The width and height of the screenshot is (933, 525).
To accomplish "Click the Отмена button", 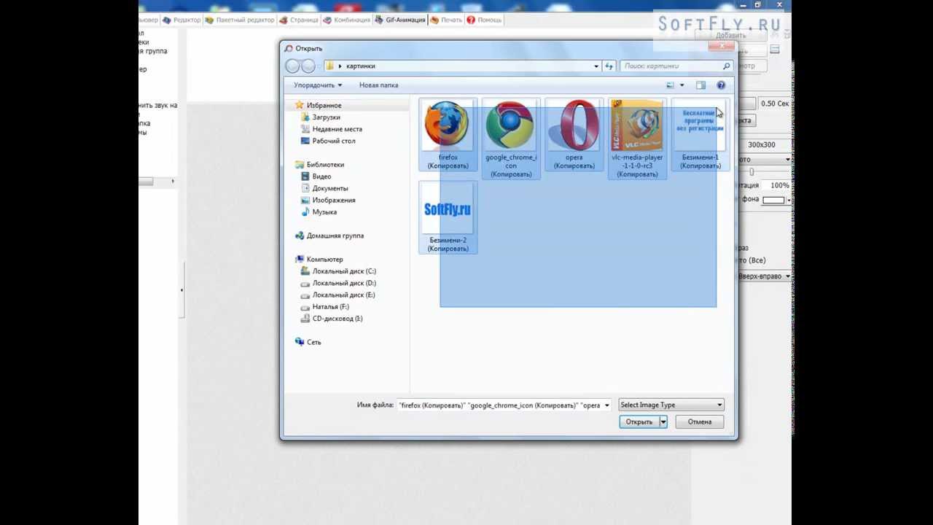I will tap(699, 422).
